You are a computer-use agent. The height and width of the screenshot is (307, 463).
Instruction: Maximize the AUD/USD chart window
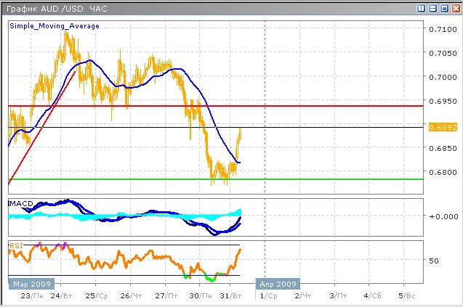[443, 9]
